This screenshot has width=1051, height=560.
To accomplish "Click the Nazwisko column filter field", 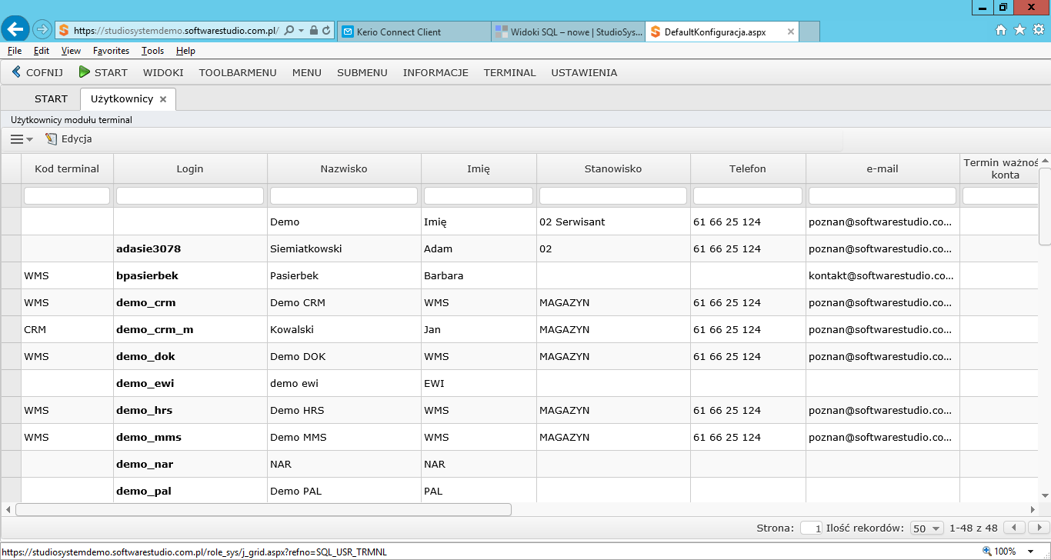I will (x=344, y=196).
